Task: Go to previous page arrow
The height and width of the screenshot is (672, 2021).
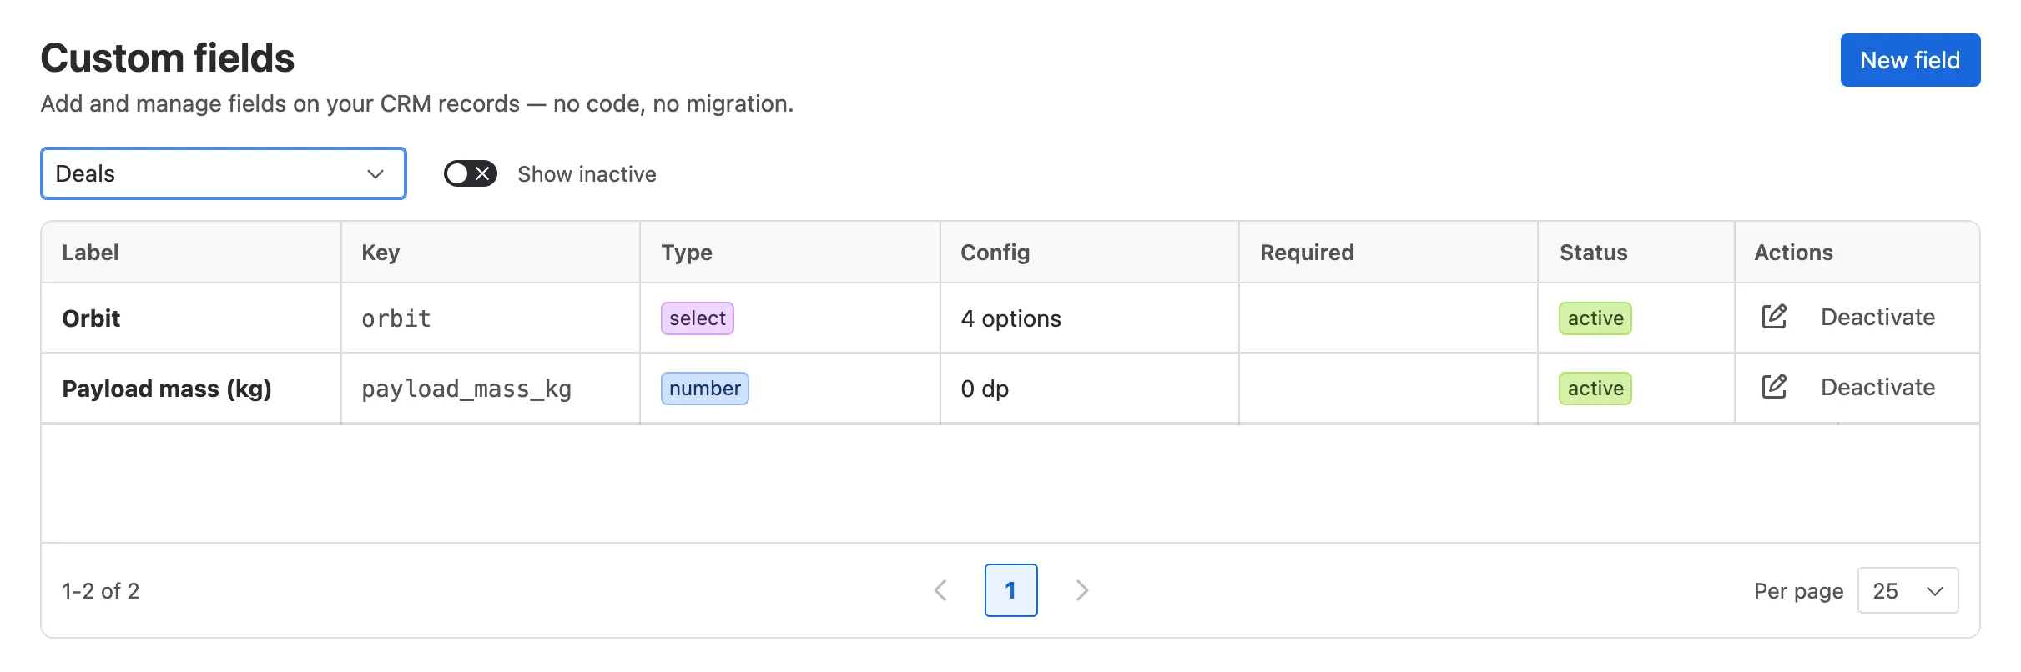Action: [x=940, y=590]
